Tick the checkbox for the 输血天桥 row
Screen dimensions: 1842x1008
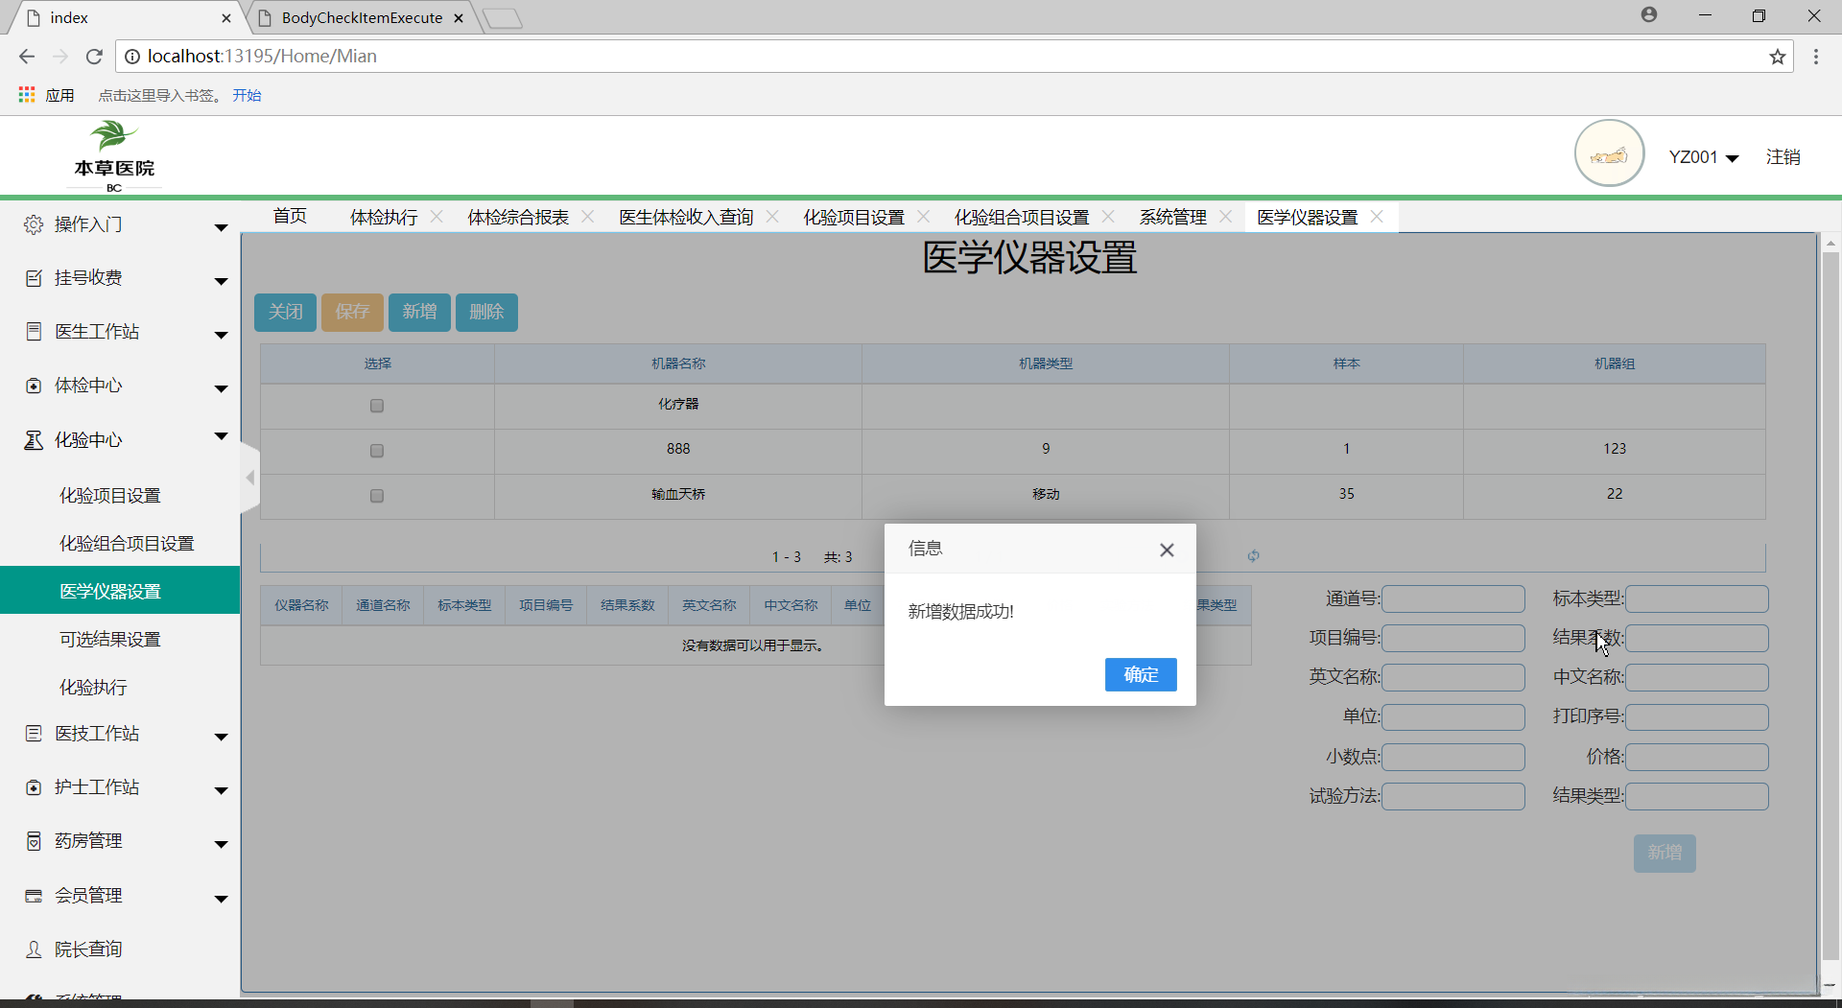[x=377, y=496]
